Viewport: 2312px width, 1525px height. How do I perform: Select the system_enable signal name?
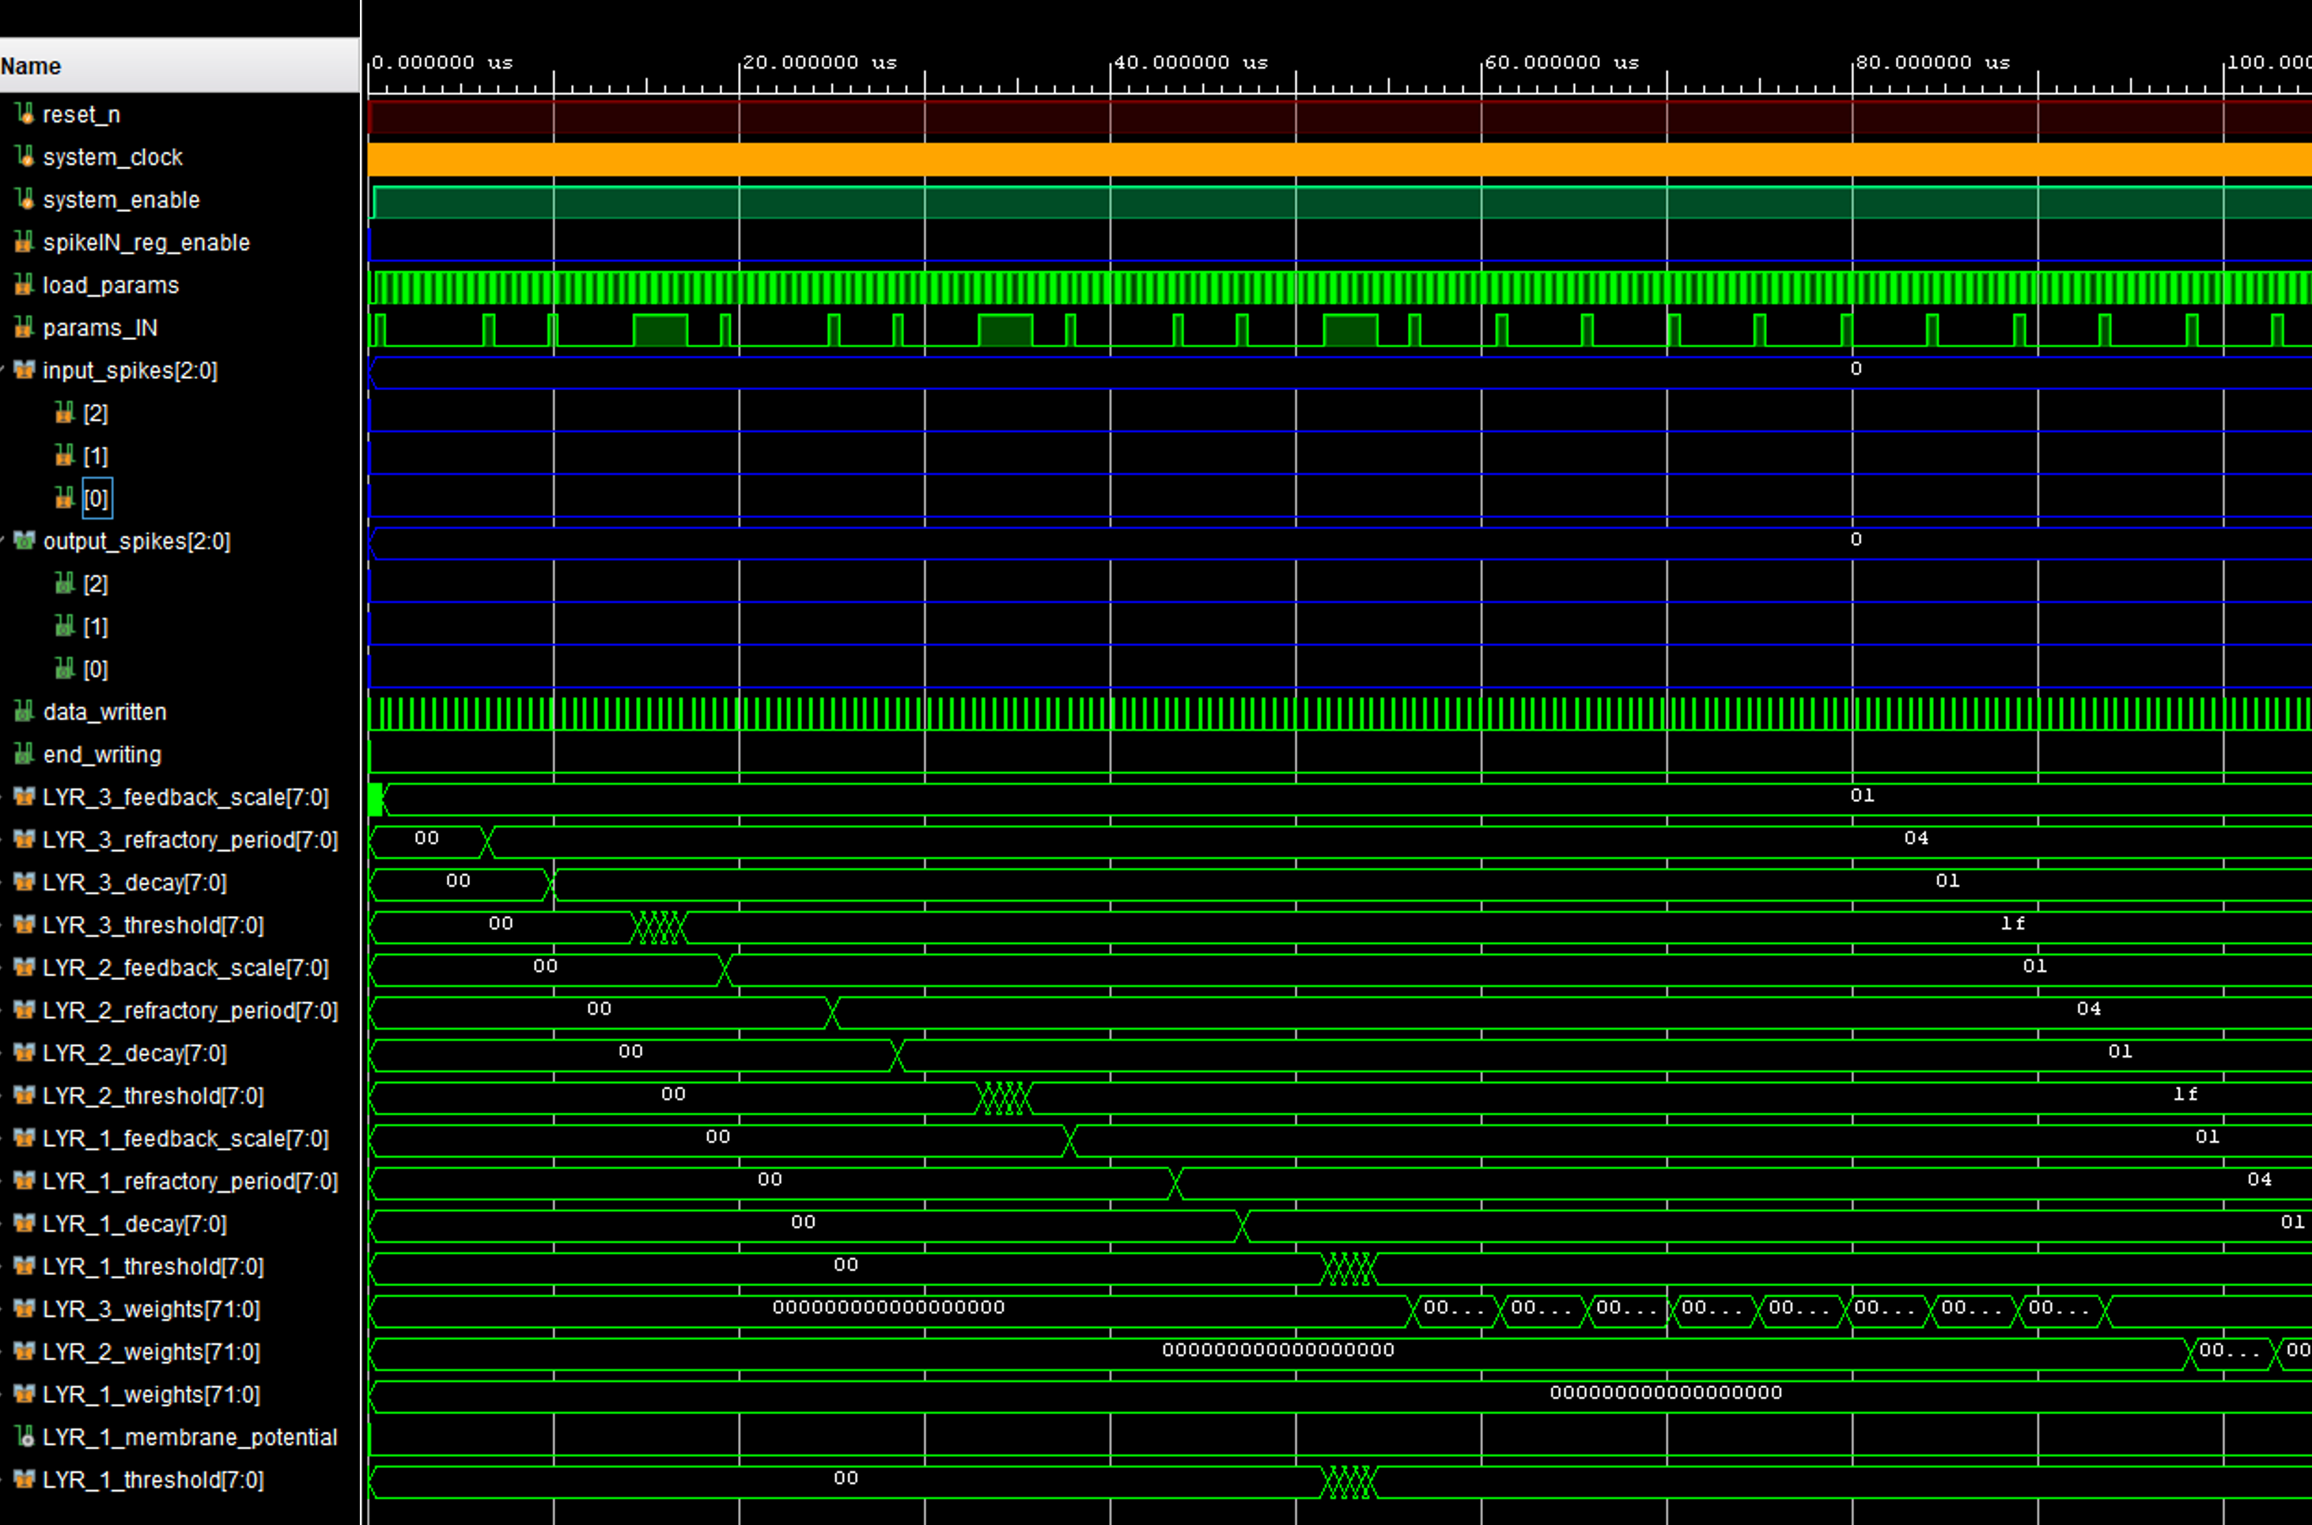[120, 199]
